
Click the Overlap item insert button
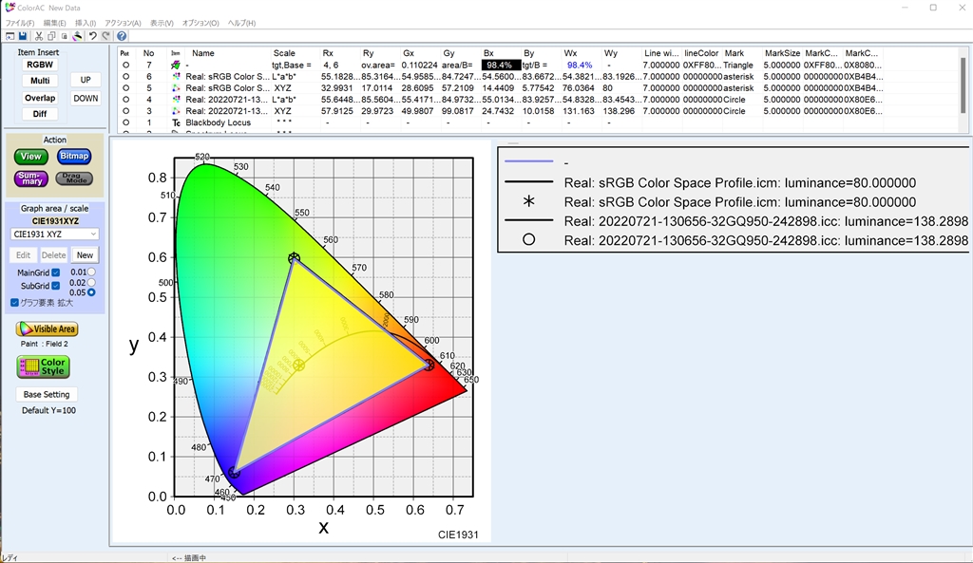[x=40, y=98]
